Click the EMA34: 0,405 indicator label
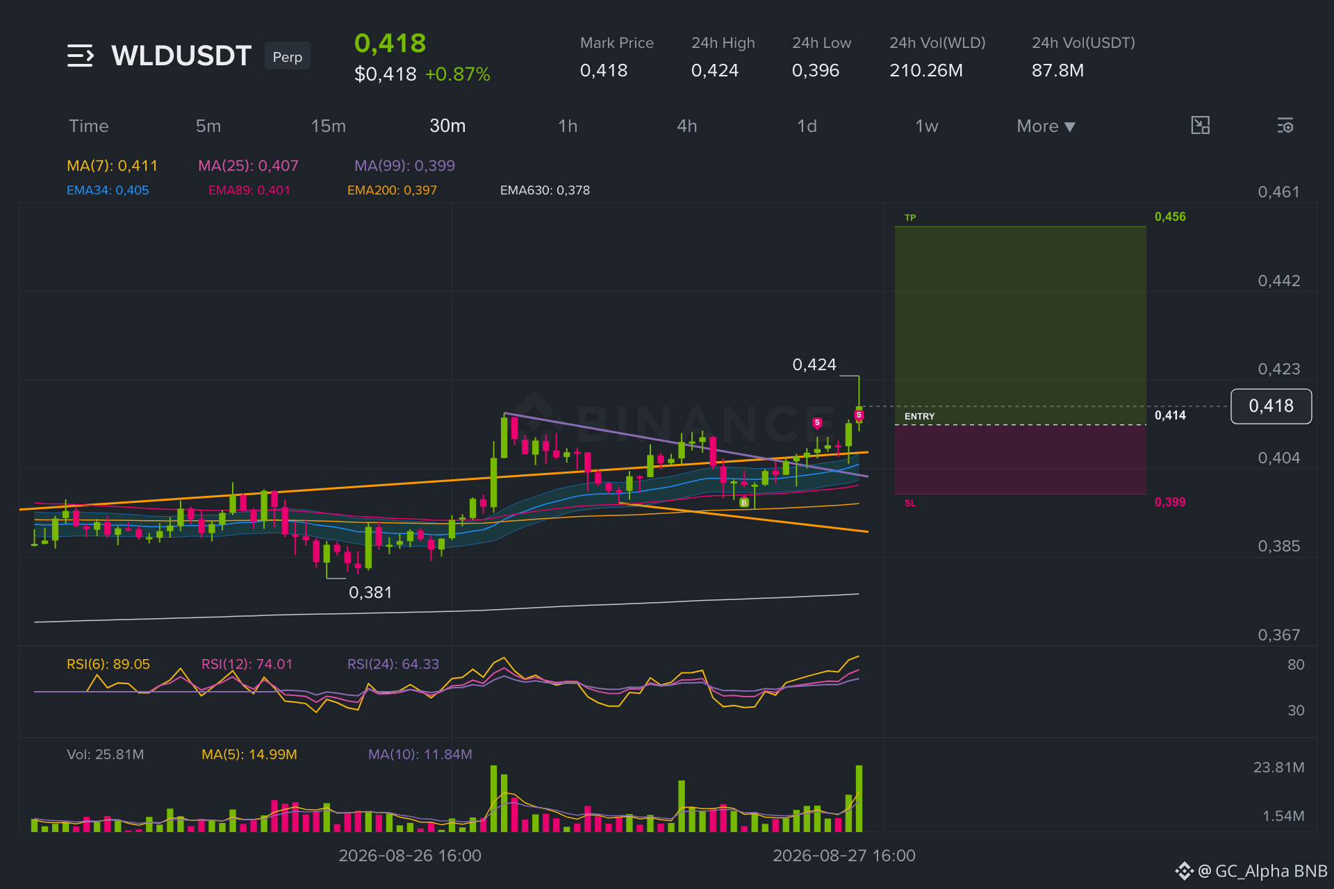The image size is (1334, 889). tap(108, 190)
